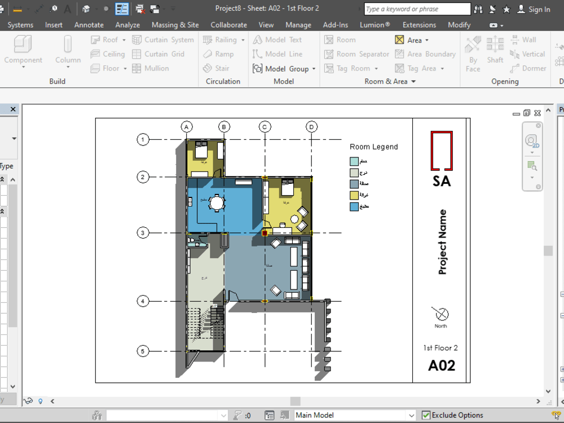Expand the Floor tool dropdown arrow

[125, 68]
